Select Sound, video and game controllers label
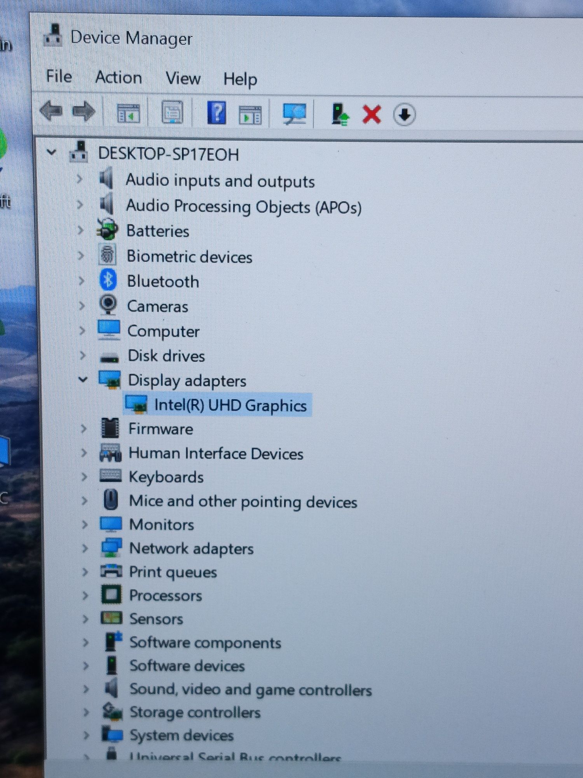The height and width of the screenshot is (778, 583). click(x=251, y=690)
